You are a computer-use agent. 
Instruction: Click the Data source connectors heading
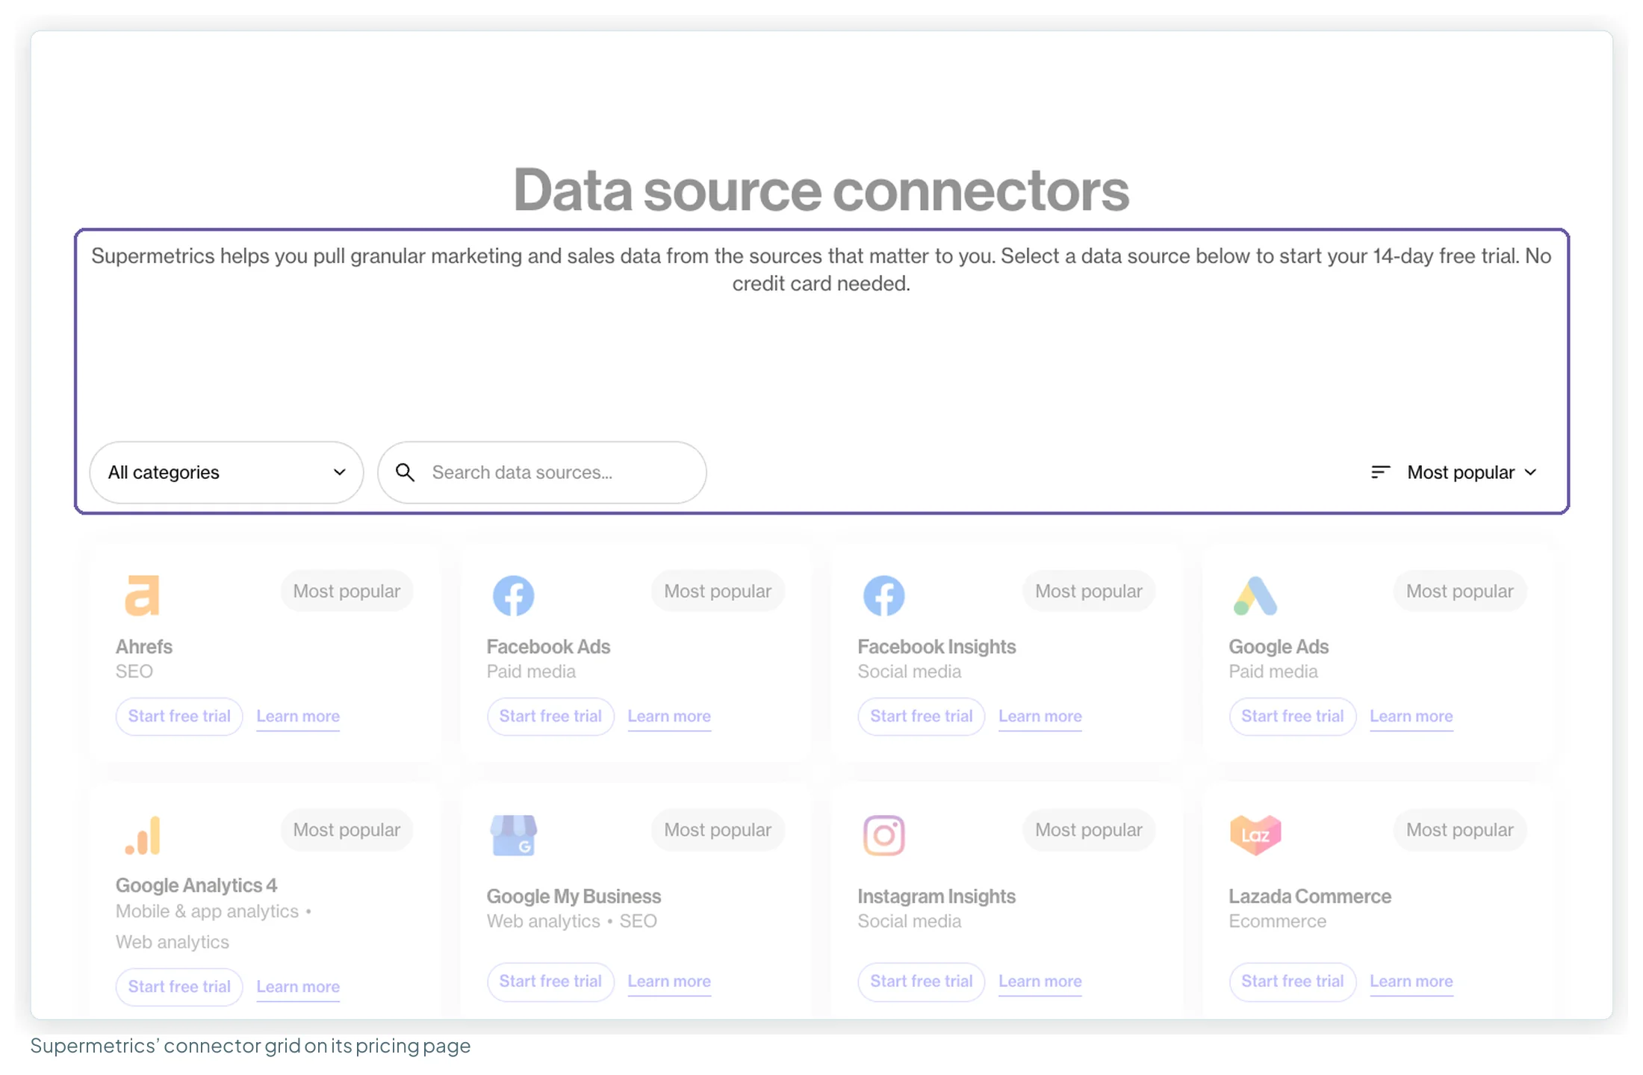(x=821, y=190)
